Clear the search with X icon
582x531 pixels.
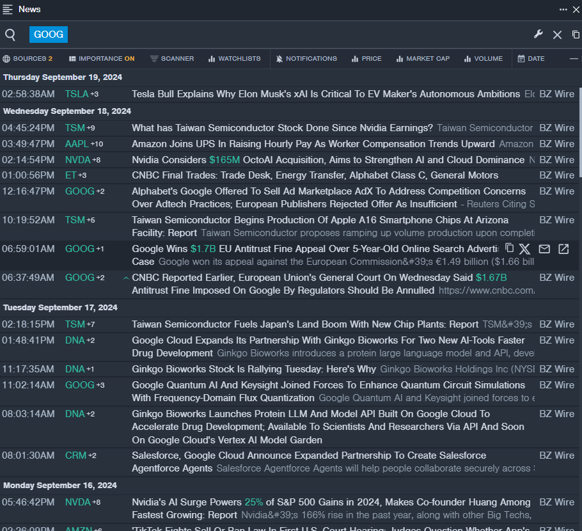click(557, 35)
